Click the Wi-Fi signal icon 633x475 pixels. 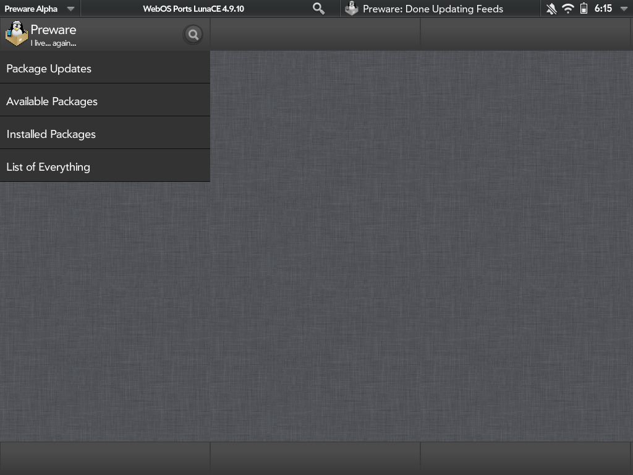coord(567,9)
